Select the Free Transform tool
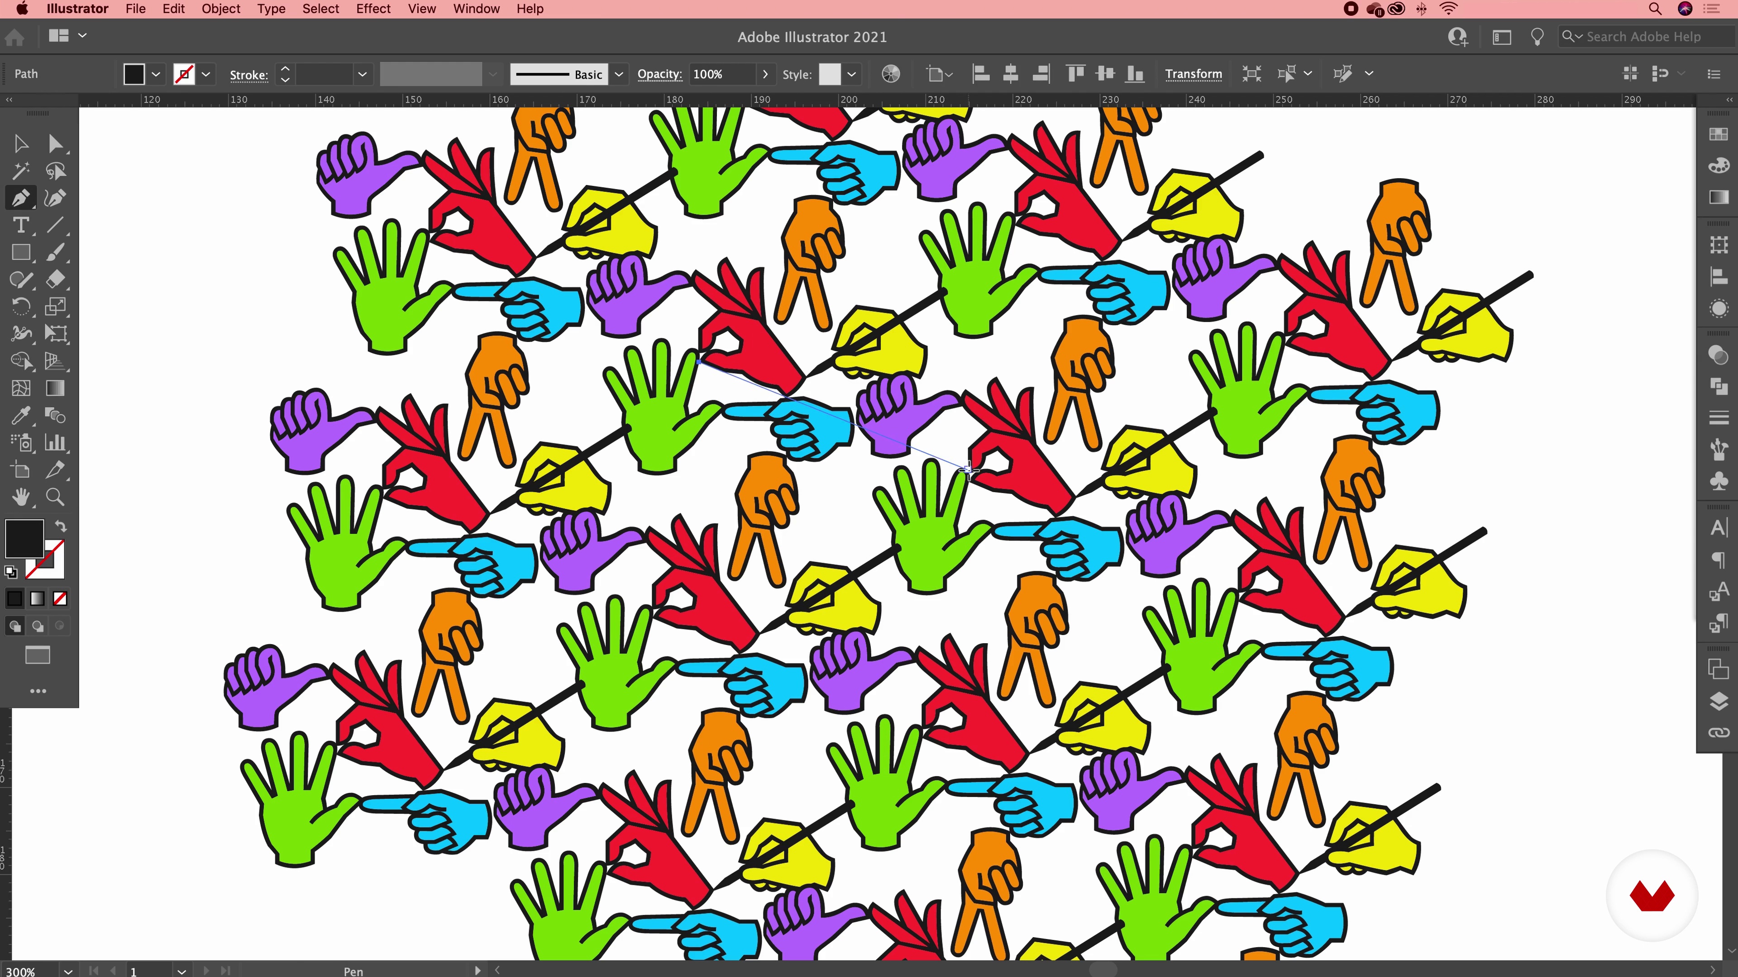Image resolution: width=1738 pixels, height=977 pixels. coord(55,334)
